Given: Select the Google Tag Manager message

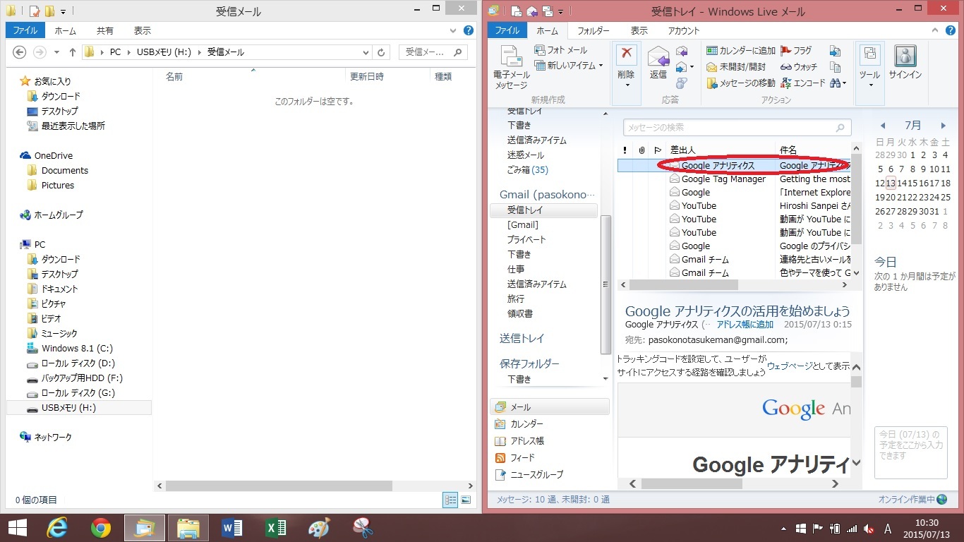Looking at the screenshot, I should (x=734, y=179).
